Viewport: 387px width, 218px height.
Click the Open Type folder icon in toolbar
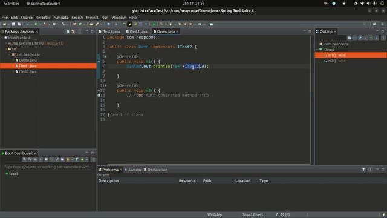91,24
